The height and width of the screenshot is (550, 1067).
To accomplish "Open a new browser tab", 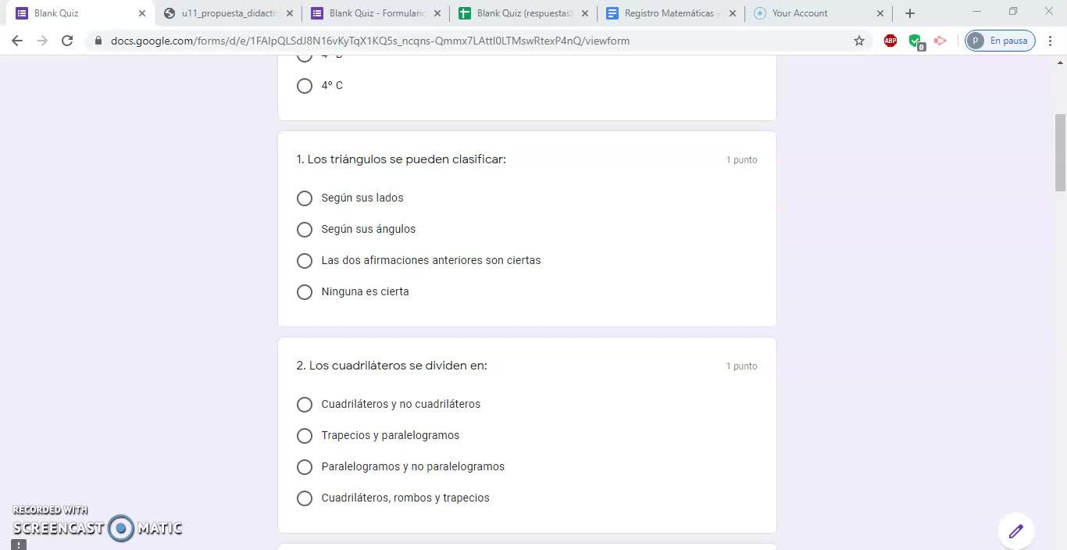I will [x=910, y=13].
